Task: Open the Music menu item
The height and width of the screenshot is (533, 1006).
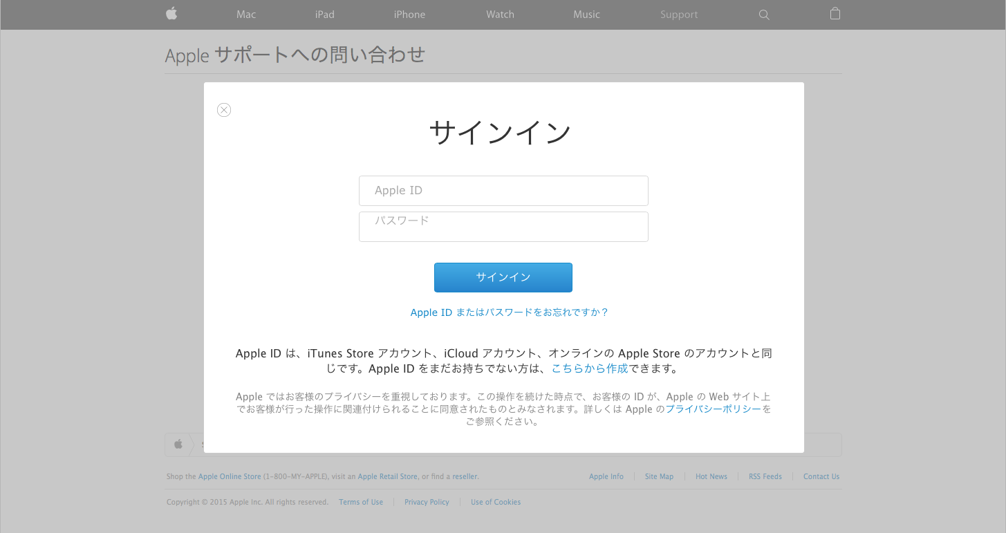Action: point(586,15)
